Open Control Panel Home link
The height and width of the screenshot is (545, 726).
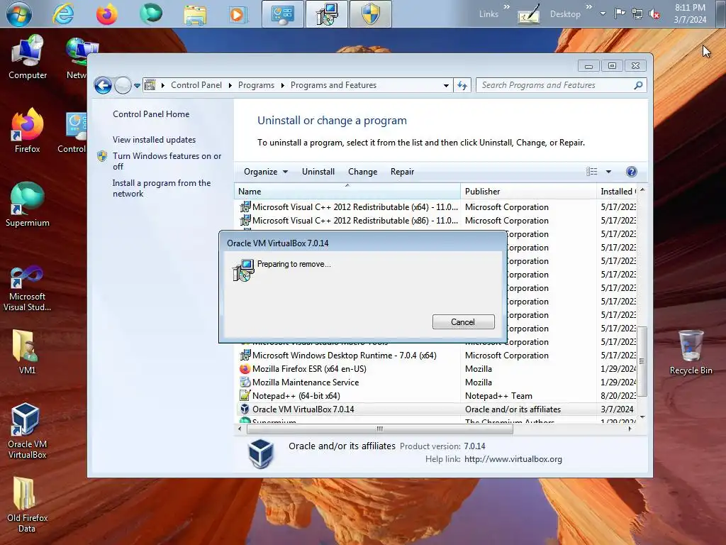[151, 114]
